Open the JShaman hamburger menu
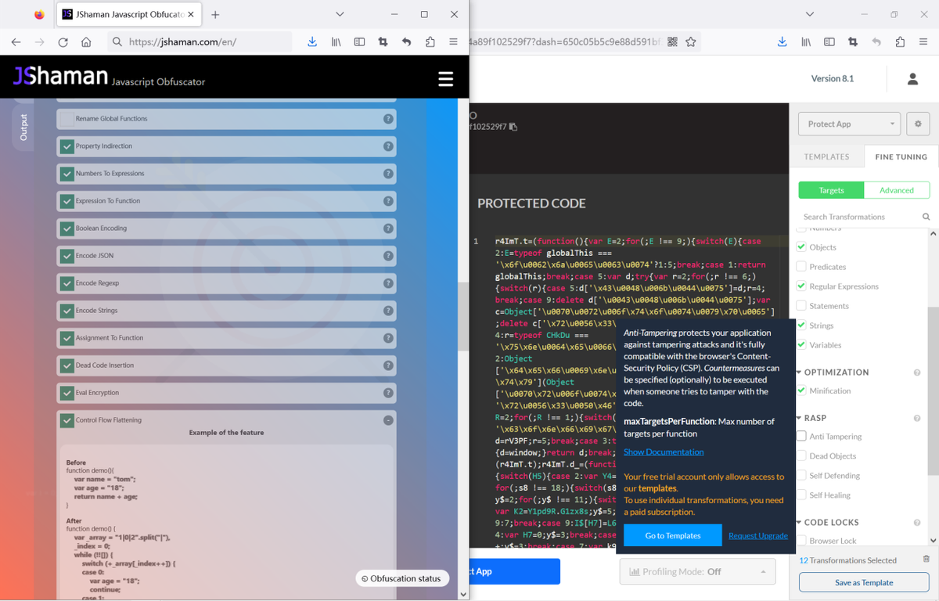Image resolution: width=939 pixels, height=601 pixels. (445, 78)
